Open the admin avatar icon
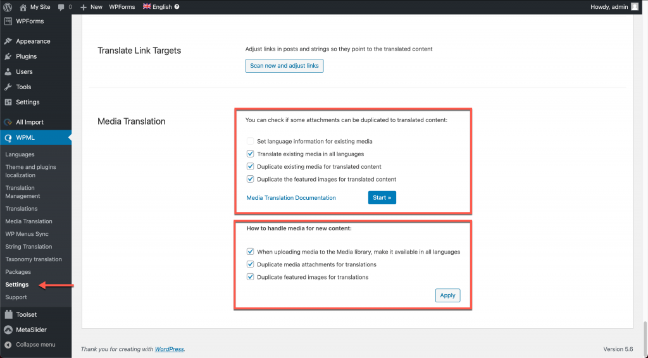Screen dimensions: 648x358 [635, 6]
